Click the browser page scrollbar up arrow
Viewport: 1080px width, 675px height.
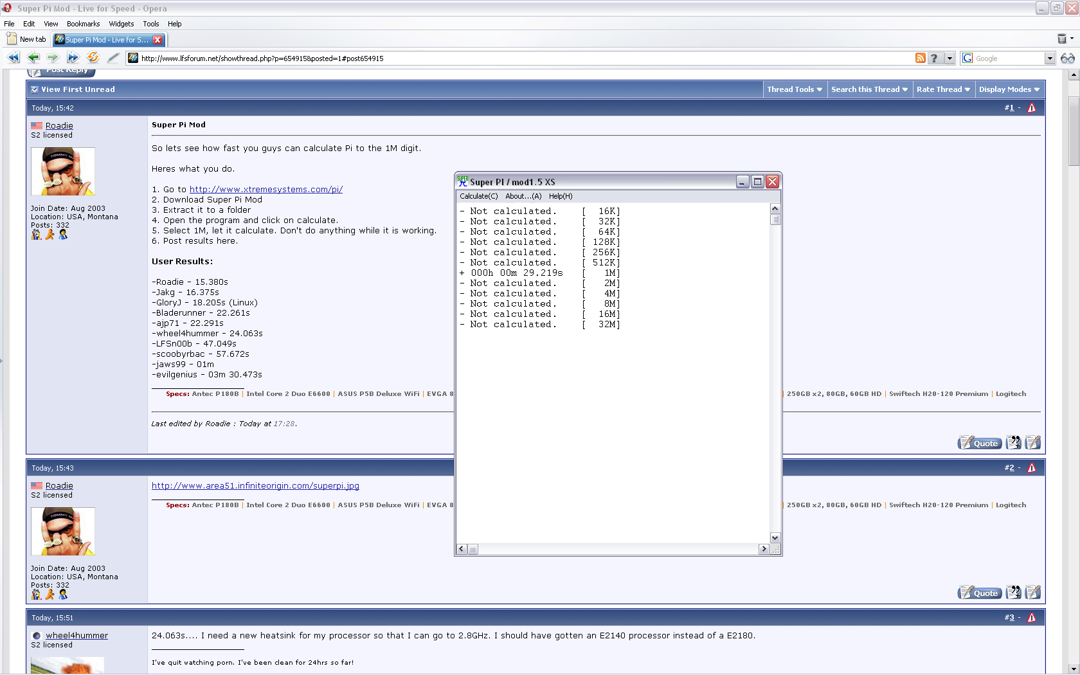point(1074,75)
